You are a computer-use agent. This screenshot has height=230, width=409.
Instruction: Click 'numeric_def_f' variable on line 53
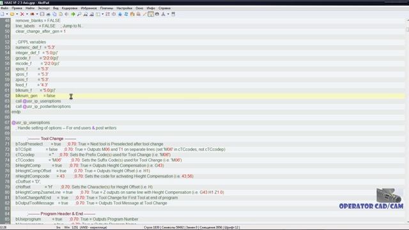(x=28, y=47)
